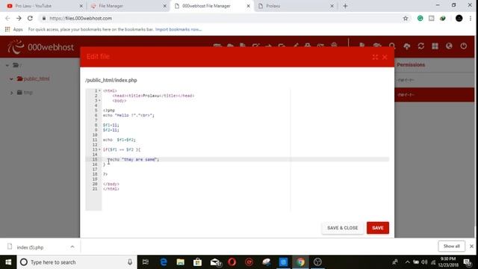The image size is (478, 269).
Task: Click the browser back arrow
Action: (x=7, y=18)
